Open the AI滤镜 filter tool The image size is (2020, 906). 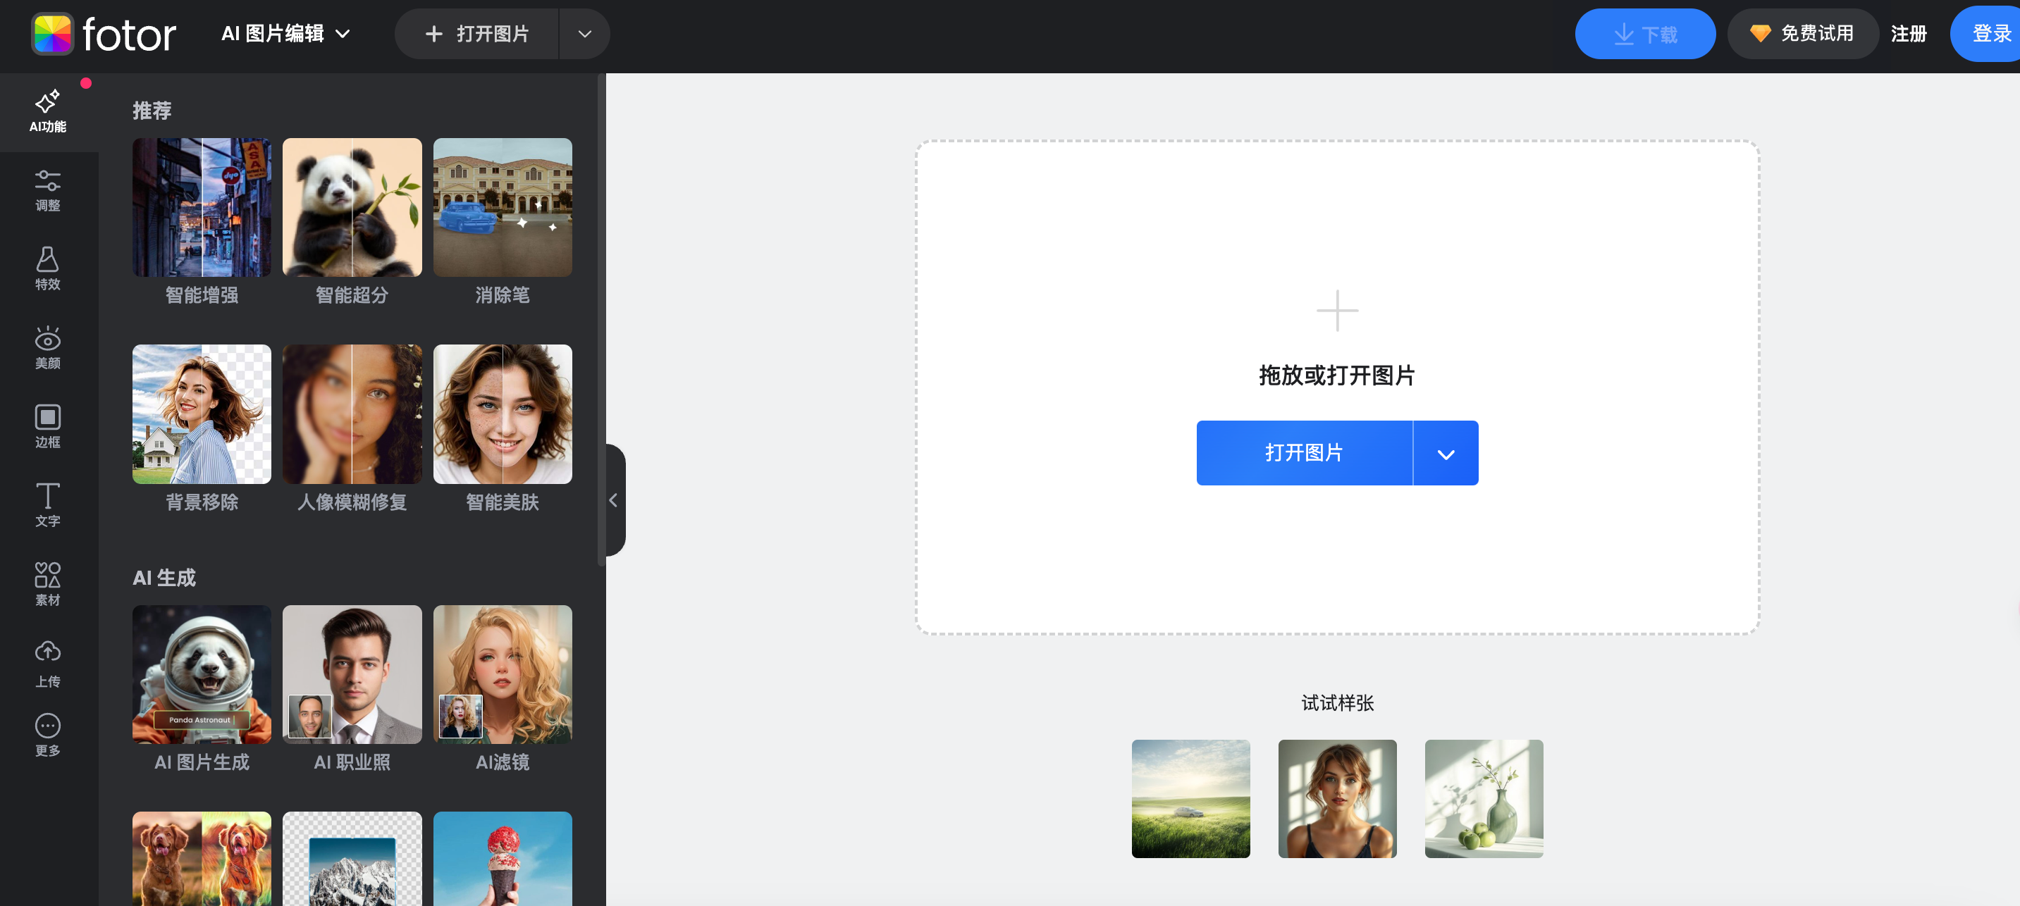pyautogui.click(x=503, y=689)
